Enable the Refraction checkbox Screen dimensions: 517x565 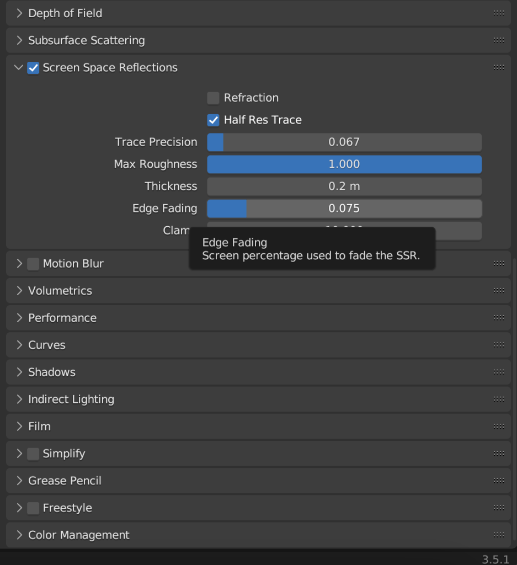click(213, 98)
